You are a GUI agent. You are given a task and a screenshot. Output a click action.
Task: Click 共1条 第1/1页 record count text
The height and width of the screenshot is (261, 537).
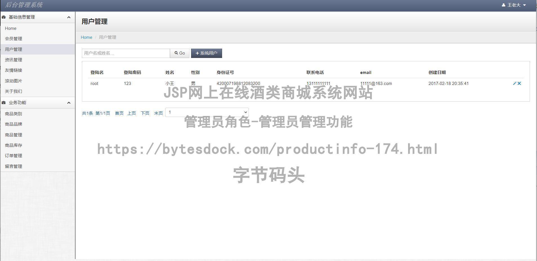point(96,113)
